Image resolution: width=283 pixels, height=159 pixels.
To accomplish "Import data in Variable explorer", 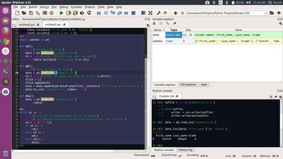I will point(154,23).
